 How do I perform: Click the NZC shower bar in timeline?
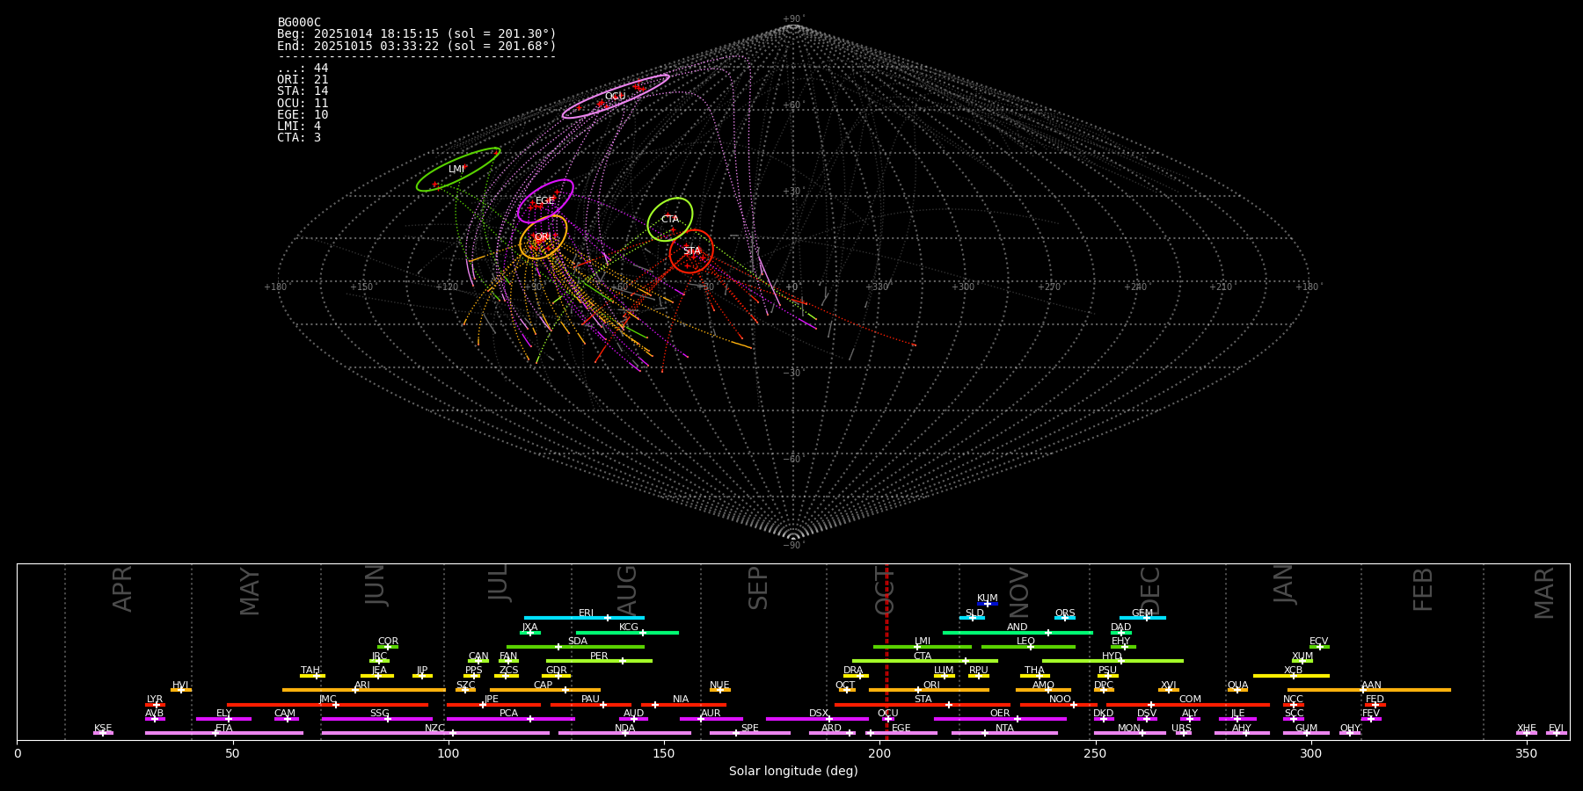[x=435, y=733]
